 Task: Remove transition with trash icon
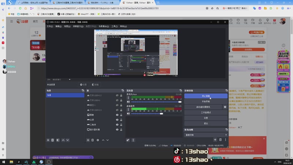tap(220, 140)
